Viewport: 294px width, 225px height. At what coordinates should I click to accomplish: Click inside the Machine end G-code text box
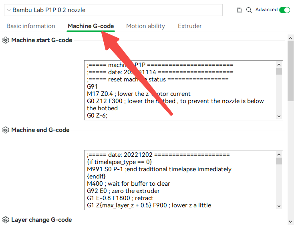tap(180, 180)
